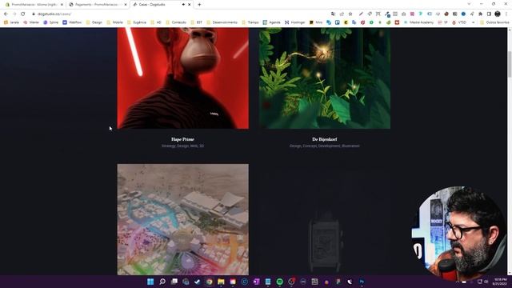Open Photoshop from the taskbar
The image size is (512, 288).
pyautogui.click(x=362, y=282)
